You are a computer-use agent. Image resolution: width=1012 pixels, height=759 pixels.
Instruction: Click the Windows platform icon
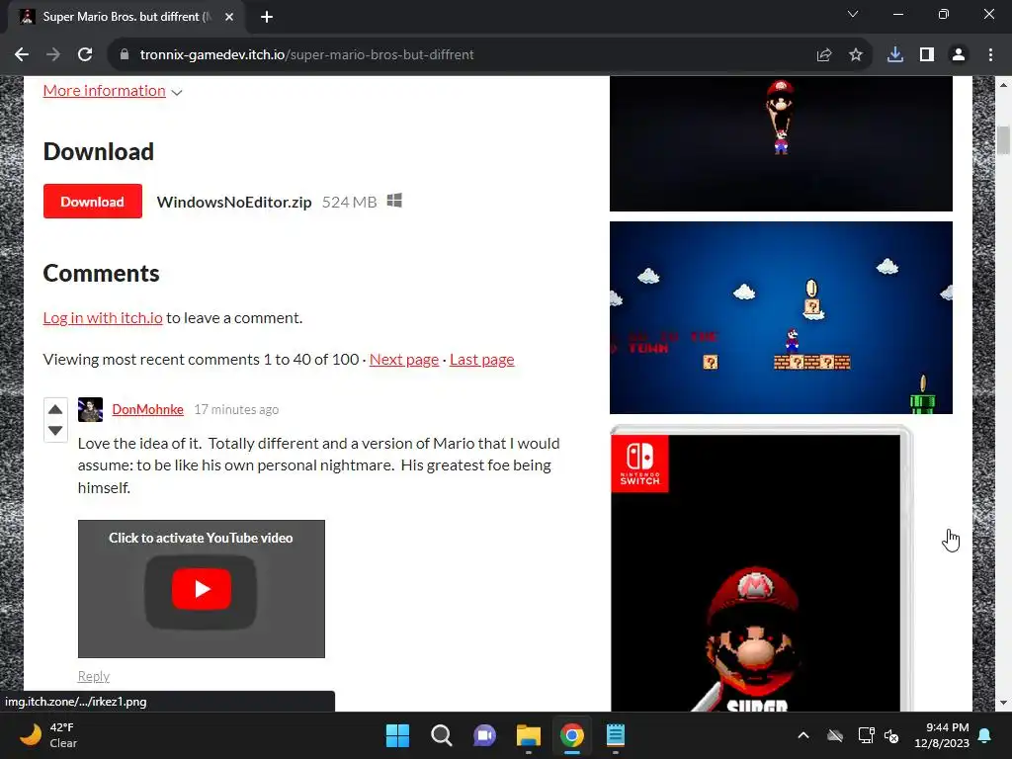coord(394,201)
